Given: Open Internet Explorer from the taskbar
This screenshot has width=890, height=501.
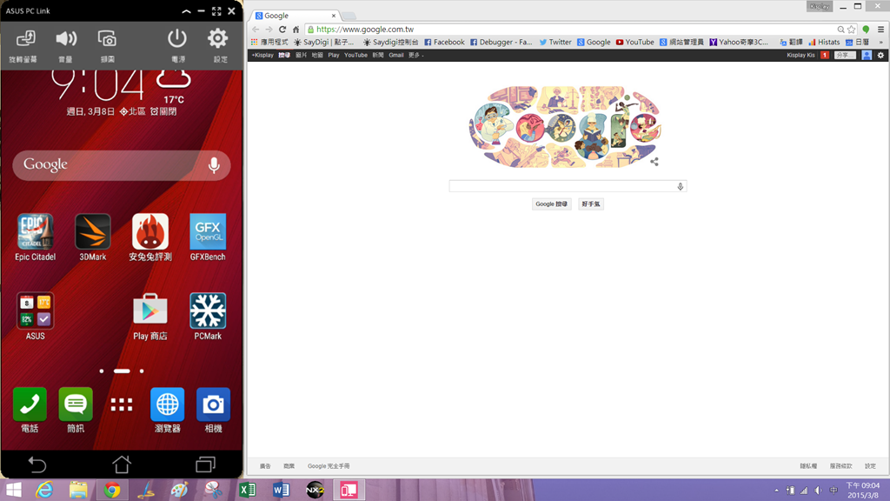Looking at the screenshot, I should (x=44, y=490).
